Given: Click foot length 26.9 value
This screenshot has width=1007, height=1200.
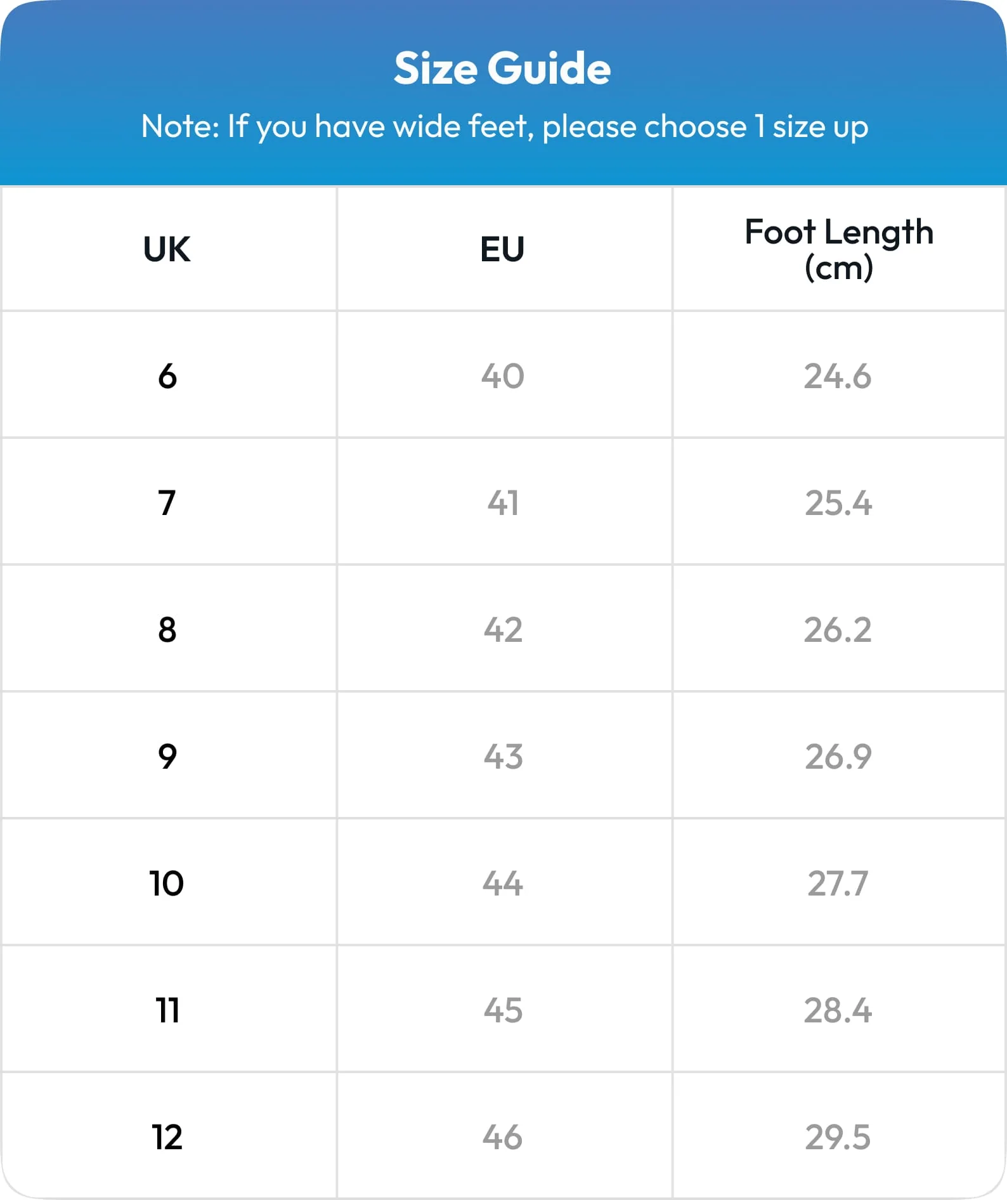Looking at the screenshot, I should pos(838,756).
